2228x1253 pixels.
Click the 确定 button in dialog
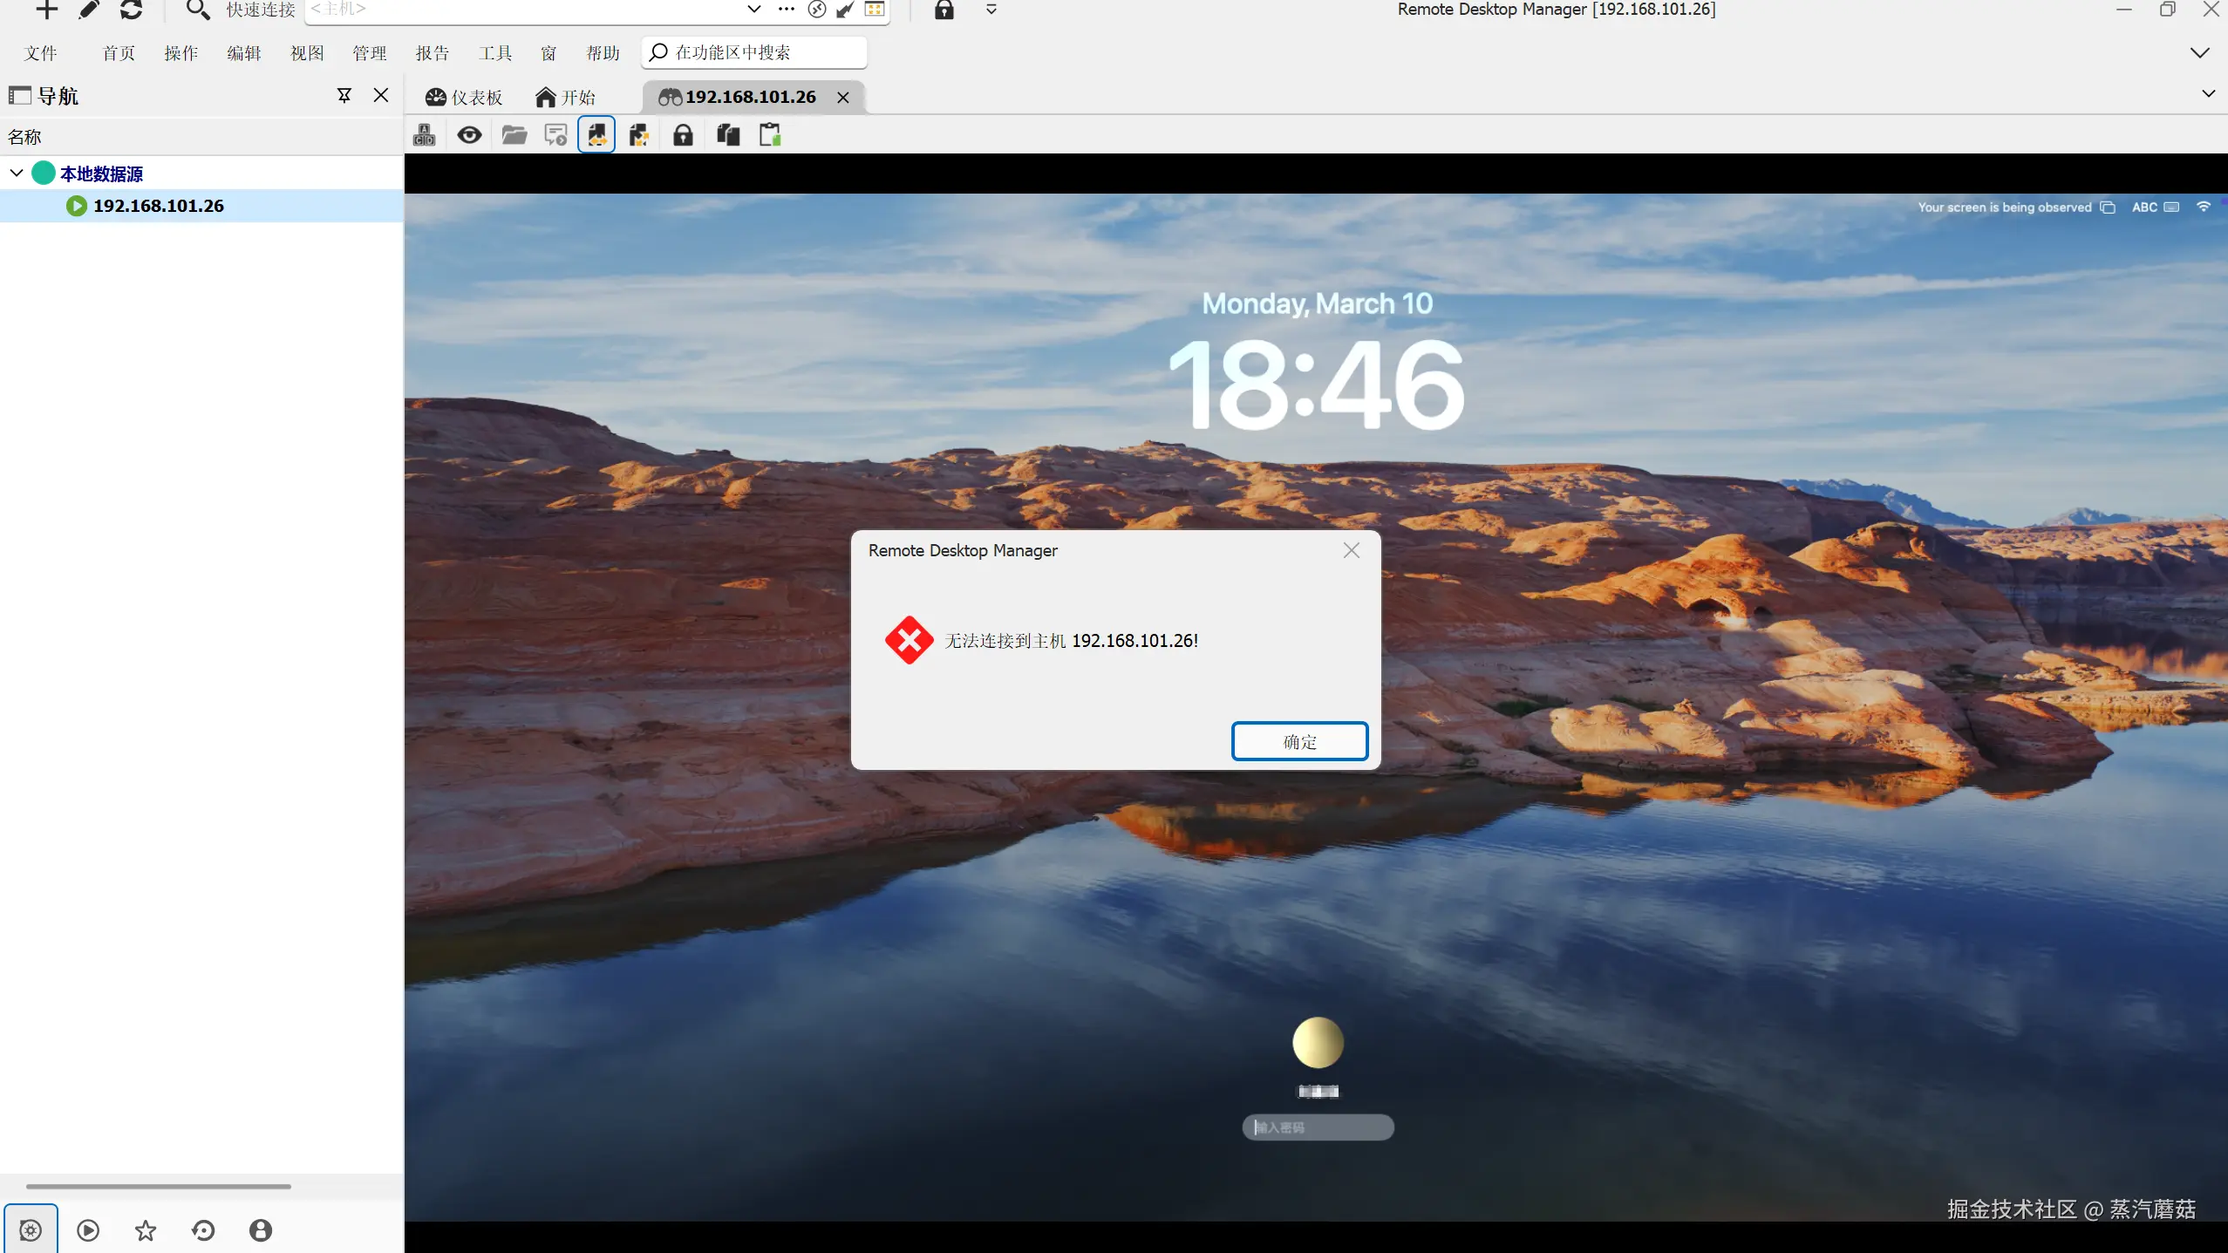coord(1299,741)
